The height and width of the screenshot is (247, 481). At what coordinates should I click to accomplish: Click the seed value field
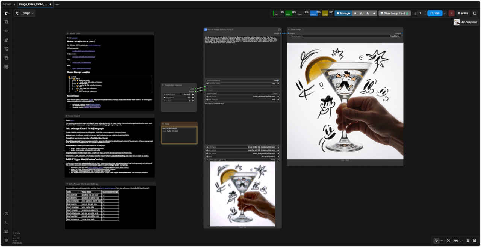click(243, 157)
